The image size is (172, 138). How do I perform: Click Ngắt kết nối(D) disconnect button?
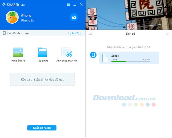pyautogui.click(x=42, y=128)
